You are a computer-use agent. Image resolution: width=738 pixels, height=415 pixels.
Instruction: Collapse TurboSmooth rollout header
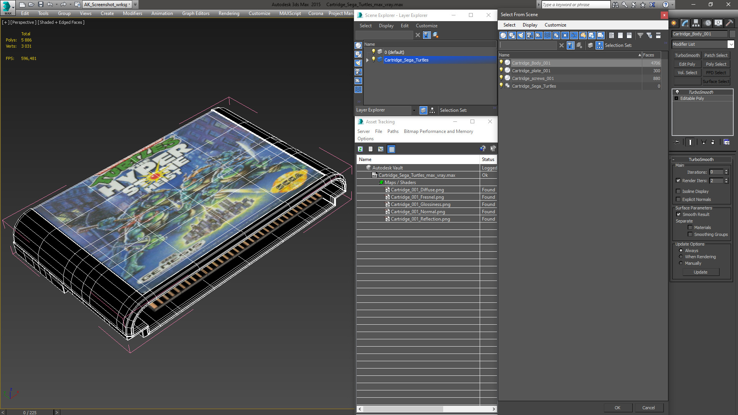(x=701, y=159)
